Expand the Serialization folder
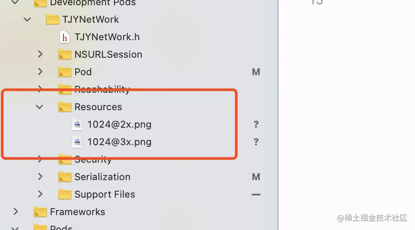The height and width of the screenshot is (230, 415). (40, 177)
